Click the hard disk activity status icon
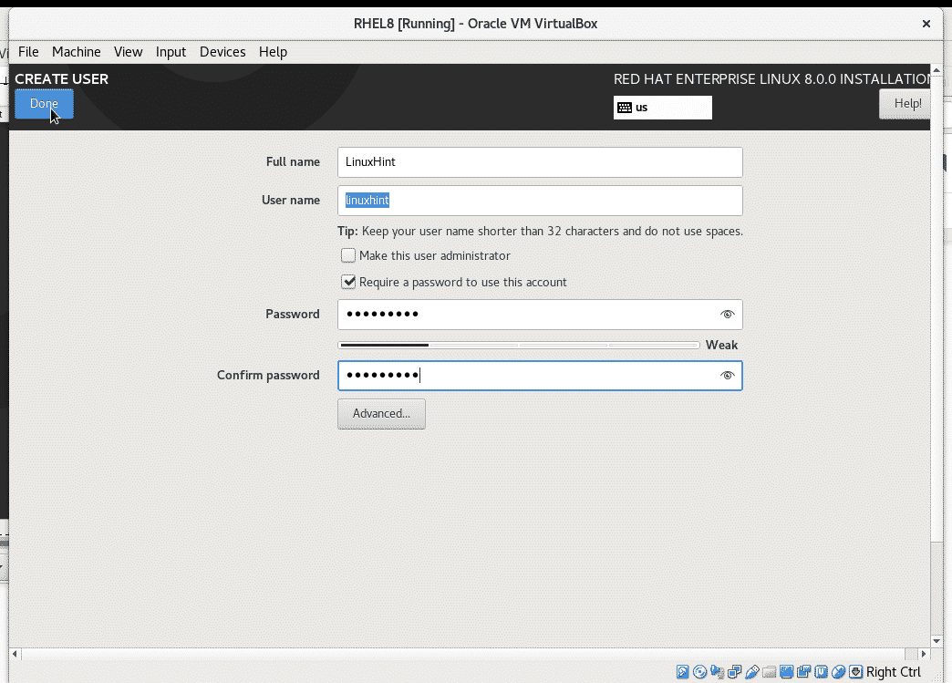This screenshot has height=683, width=952. point(682,671)
